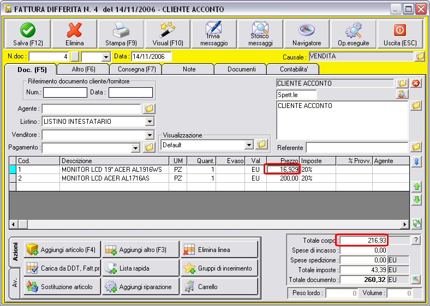Move row up with green arrow
430x306 pixels.
pyautogui.click(x=417, y=187)
